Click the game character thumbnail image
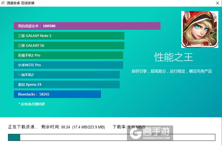Image resolution: width=222 pixels, height=145 pixels. coord(200,30)
